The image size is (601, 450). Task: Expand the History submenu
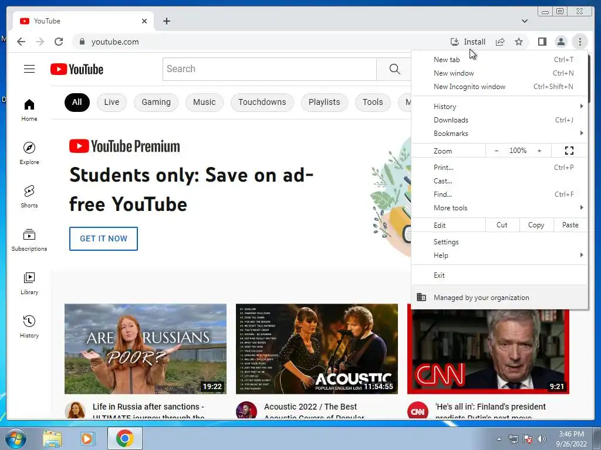(x=499, y=107)
